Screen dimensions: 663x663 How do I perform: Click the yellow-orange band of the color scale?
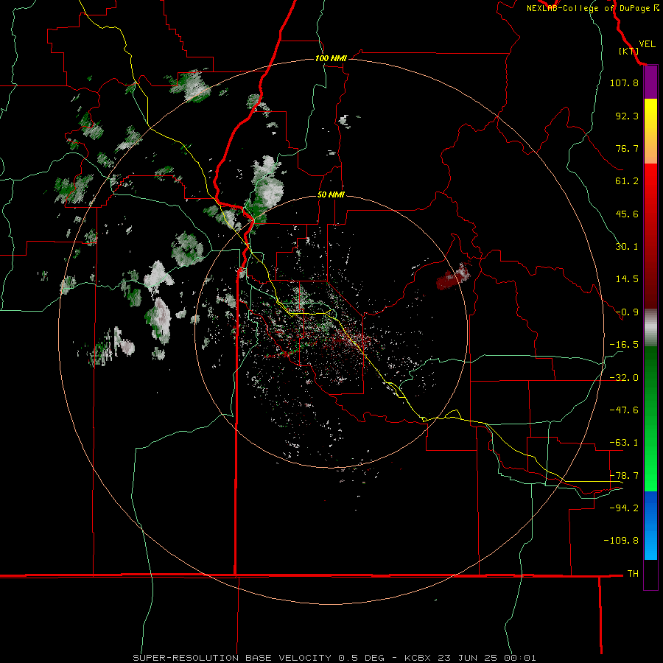[650, 131]
